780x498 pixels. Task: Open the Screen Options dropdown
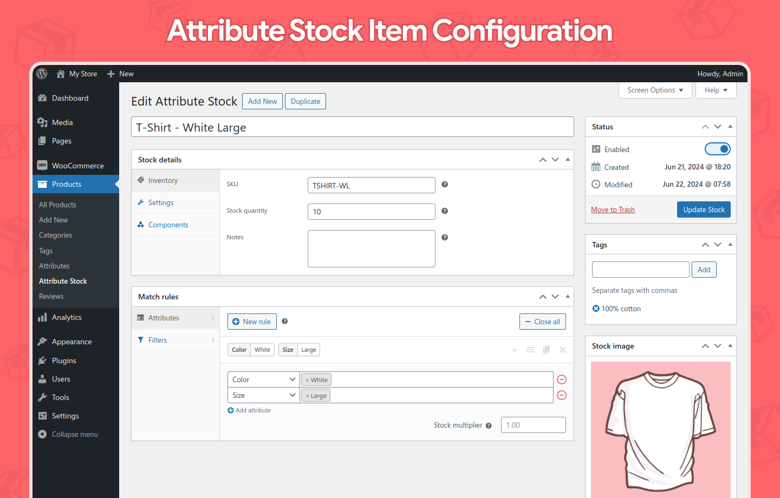click(655, 90)
